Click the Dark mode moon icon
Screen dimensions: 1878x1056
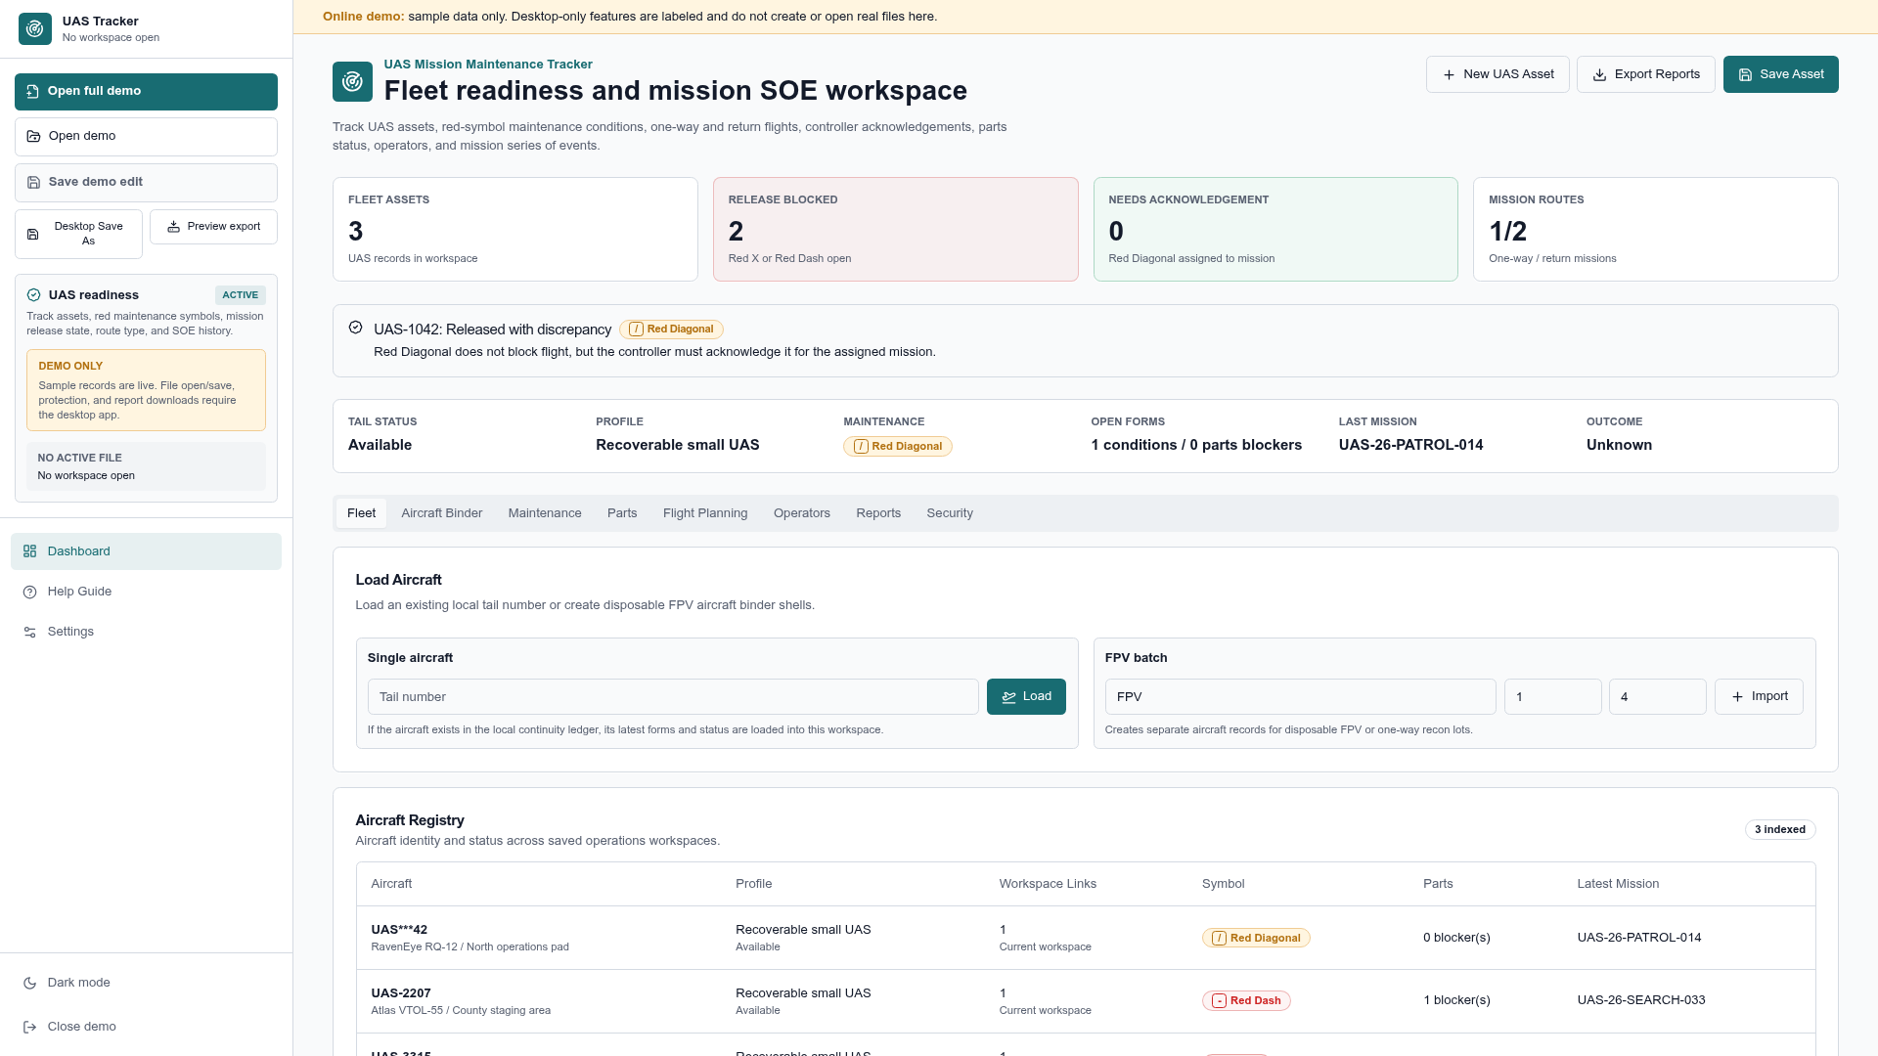click(x=30, y=983)
